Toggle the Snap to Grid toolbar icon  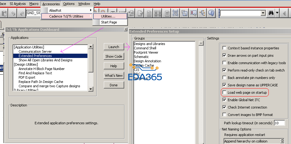[175, 13]
